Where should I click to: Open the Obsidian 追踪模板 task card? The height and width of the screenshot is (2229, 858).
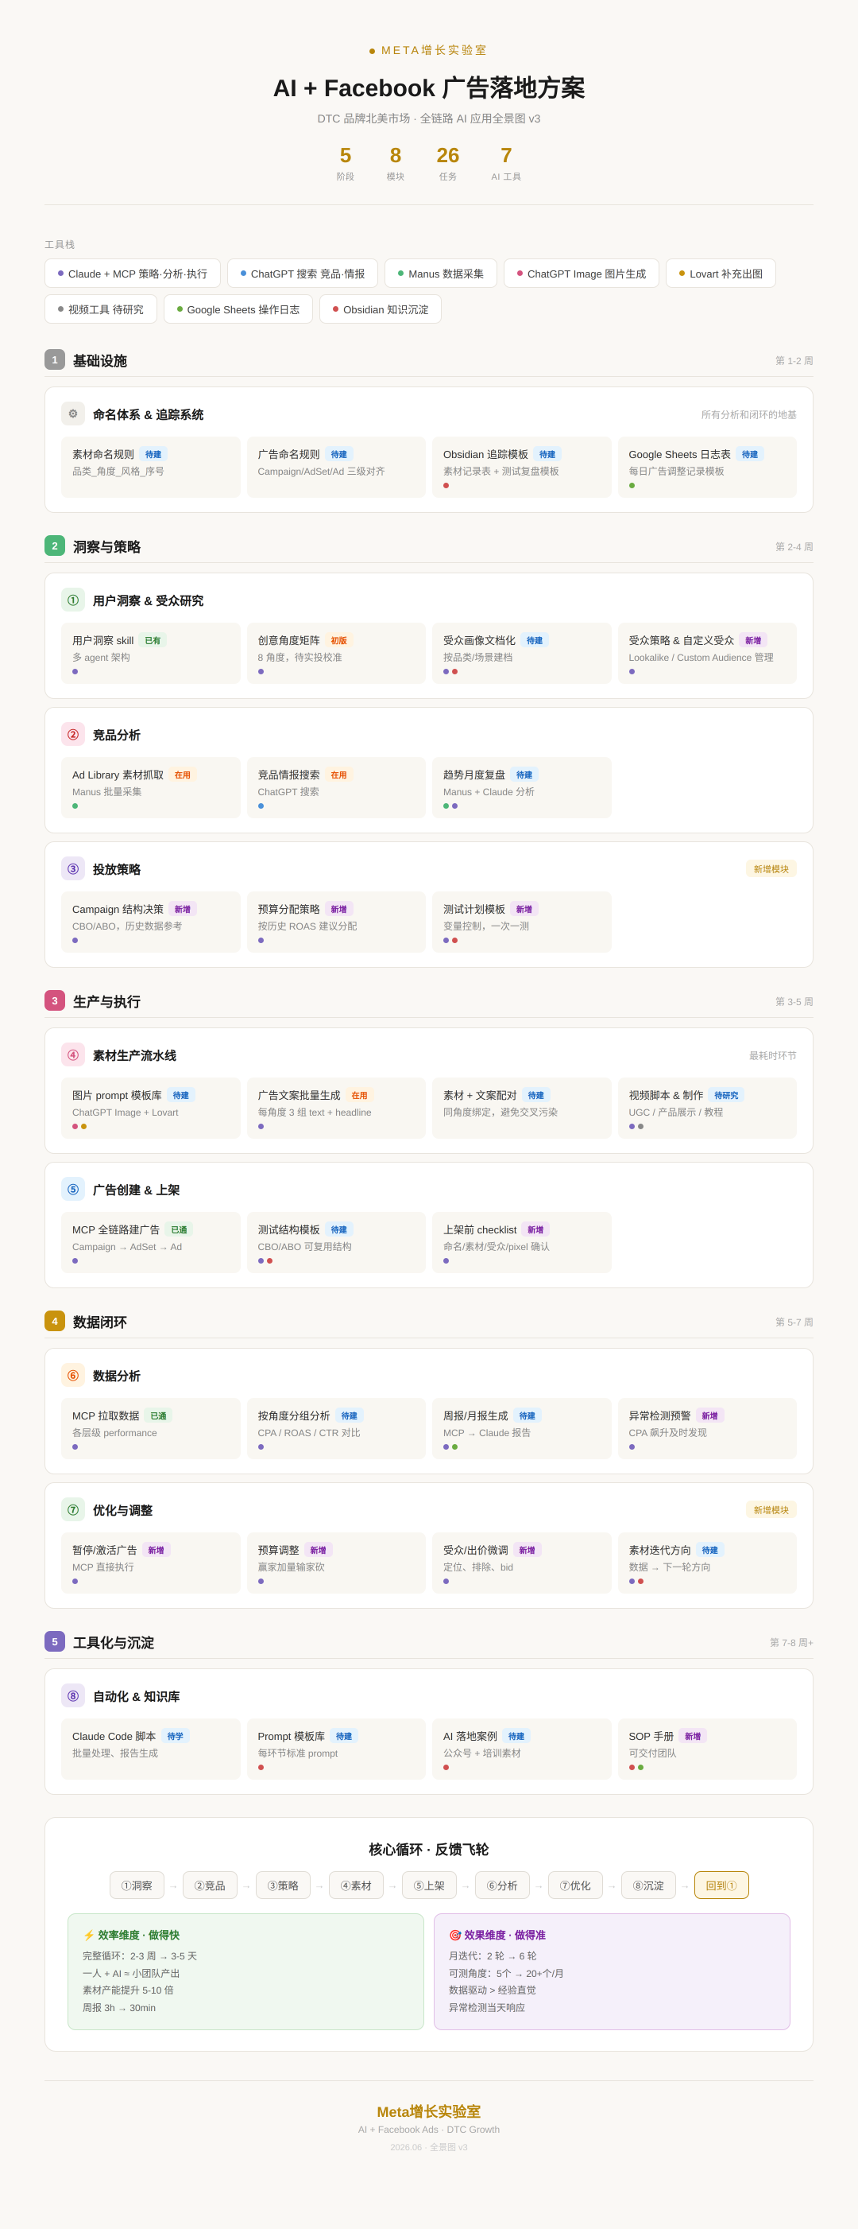coord(522,468)
